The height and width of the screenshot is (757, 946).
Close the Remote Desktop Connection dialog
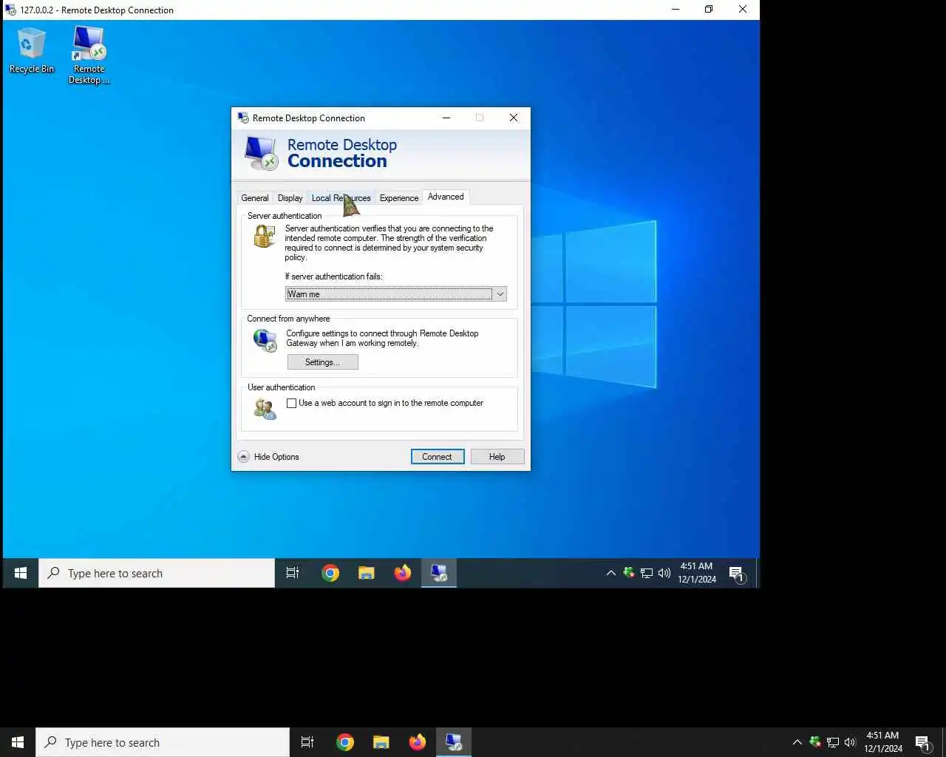[x=514, y=118]
